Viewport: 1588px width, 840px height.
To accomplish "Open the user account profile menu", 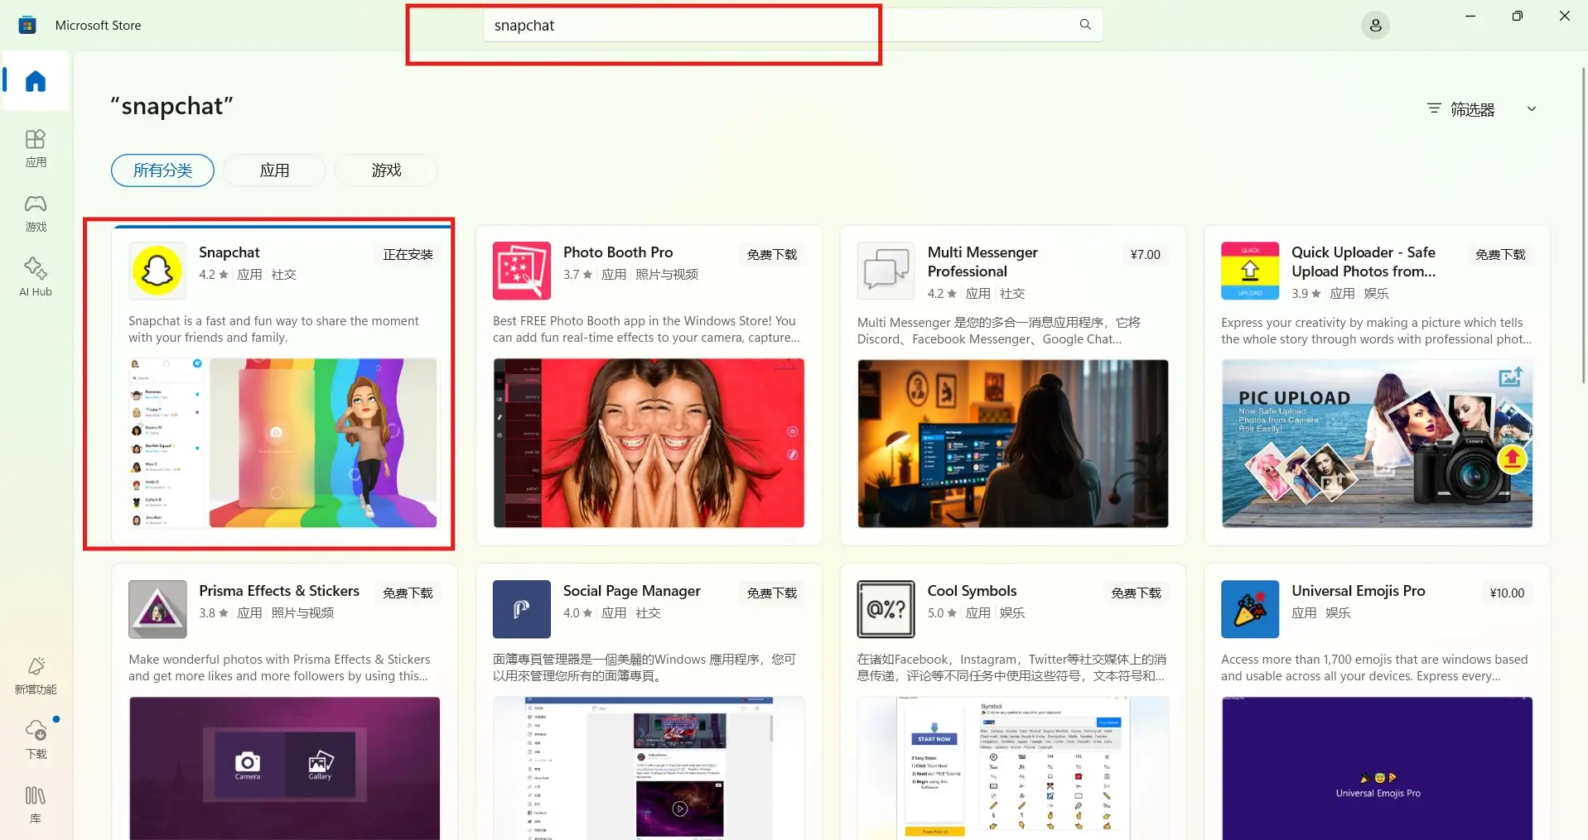I will (1375, 26).
